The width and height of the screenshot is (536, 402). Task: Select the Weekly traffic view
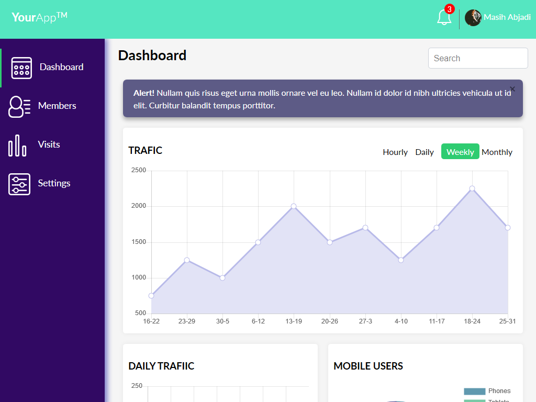460,151
